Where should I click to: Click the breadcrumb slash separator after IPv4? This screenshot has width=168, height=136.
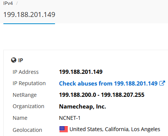coord(17,3)
